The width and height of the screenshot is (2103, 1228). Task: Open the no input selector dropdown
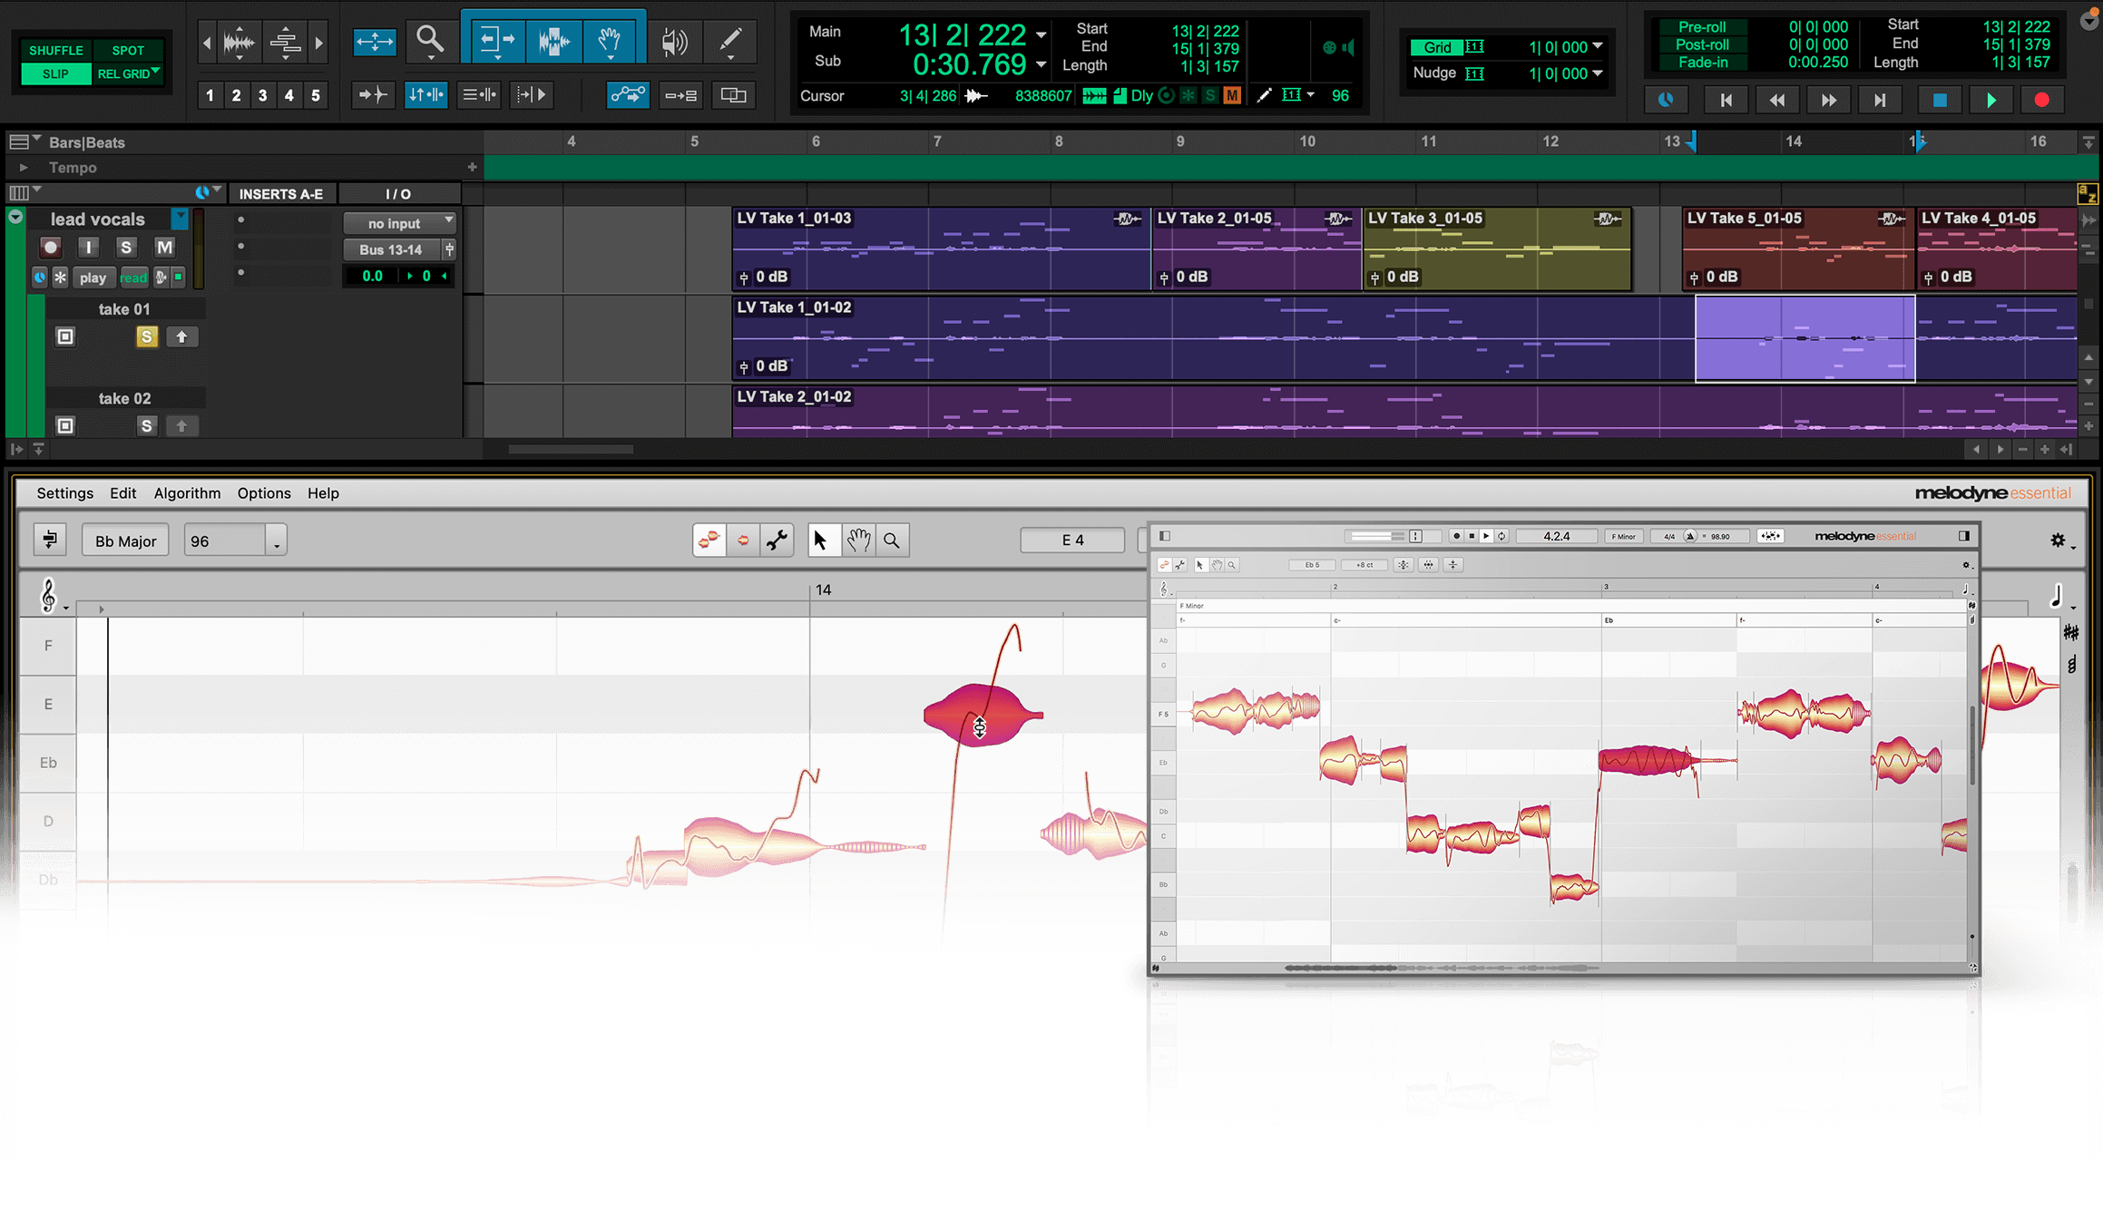399,223
